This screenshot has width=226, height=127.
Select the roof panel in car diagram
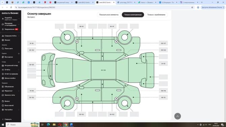coord(103,70)
